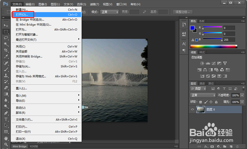Select the Horizontal Type tool

6,119
